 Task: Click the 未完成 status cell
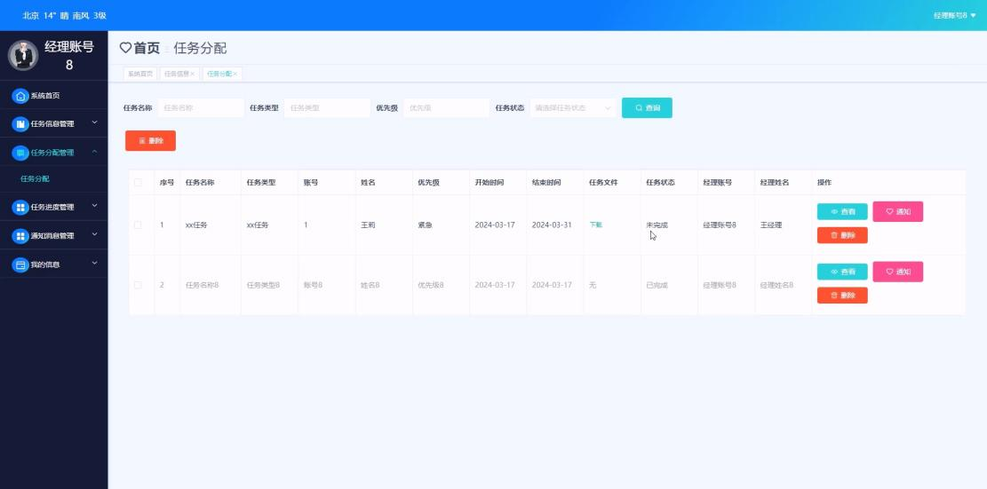coord(657,225)
